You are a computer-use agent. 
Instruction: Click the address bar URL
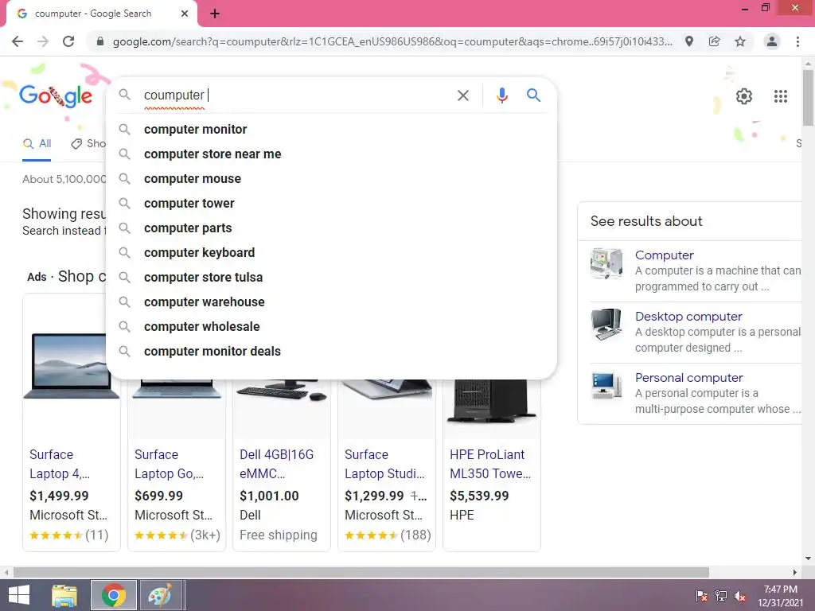point(392,41)
